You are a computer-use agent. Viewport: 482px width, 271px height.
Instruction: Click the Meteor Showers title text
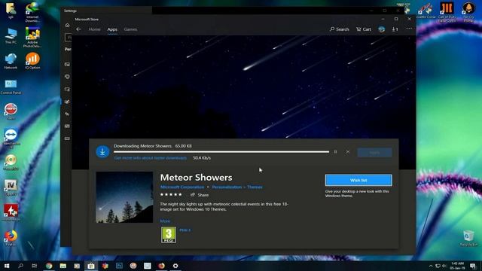tap(196, 178)
